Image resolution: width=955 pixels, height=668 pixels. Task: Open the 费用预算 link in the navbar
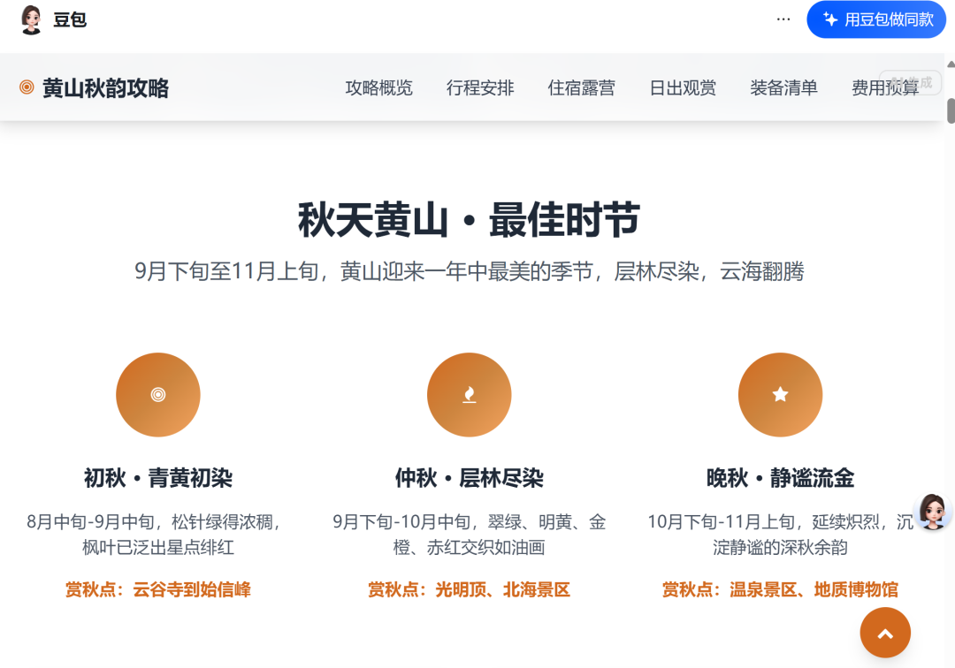(x=884, y=87)
